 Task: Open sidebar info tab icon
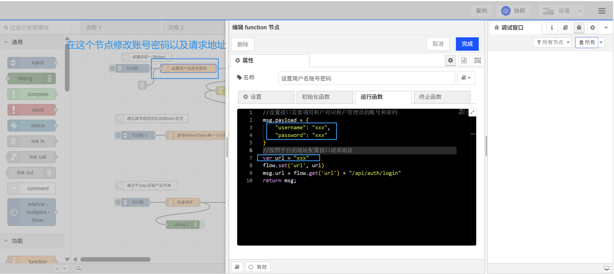point(552,28)
